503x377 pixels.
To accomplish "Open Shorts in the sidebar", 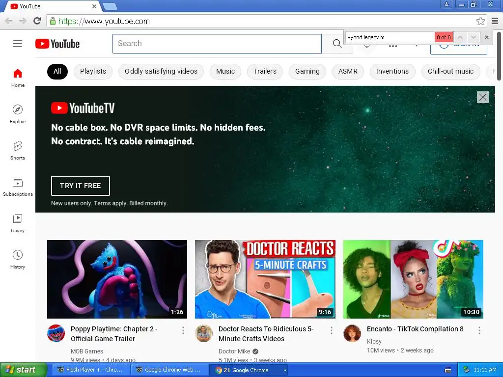I will [18, 150].
